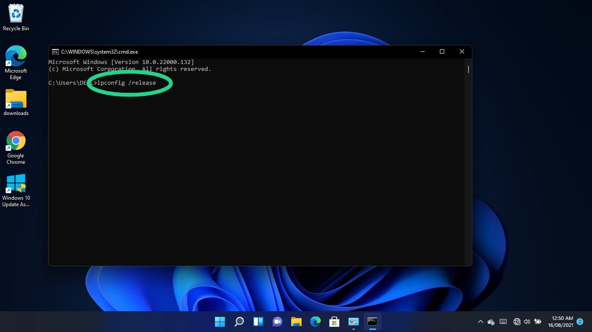Open the volume slider flyout
This screenshot has height=332, width=592.
click(x=527, y=322)
